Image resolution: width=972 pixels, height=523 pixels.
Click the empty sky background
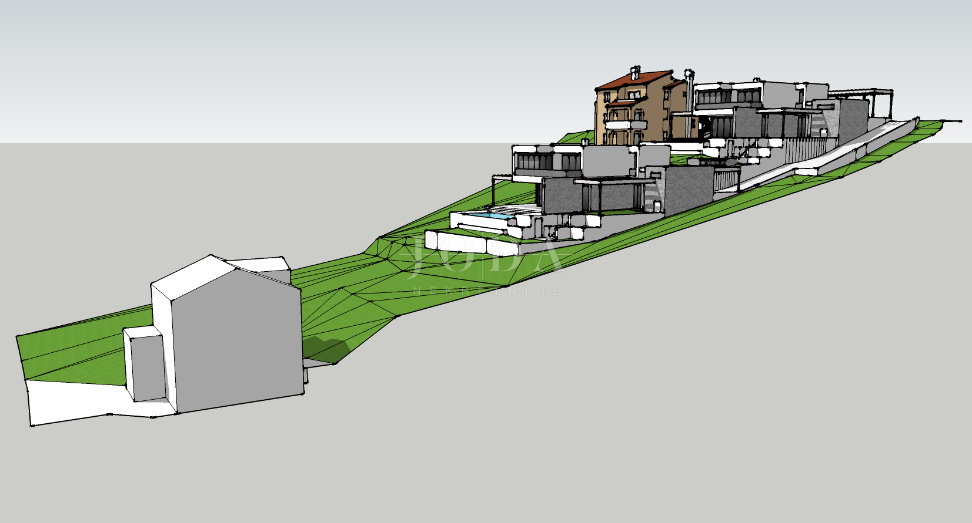tap(294, 59)
